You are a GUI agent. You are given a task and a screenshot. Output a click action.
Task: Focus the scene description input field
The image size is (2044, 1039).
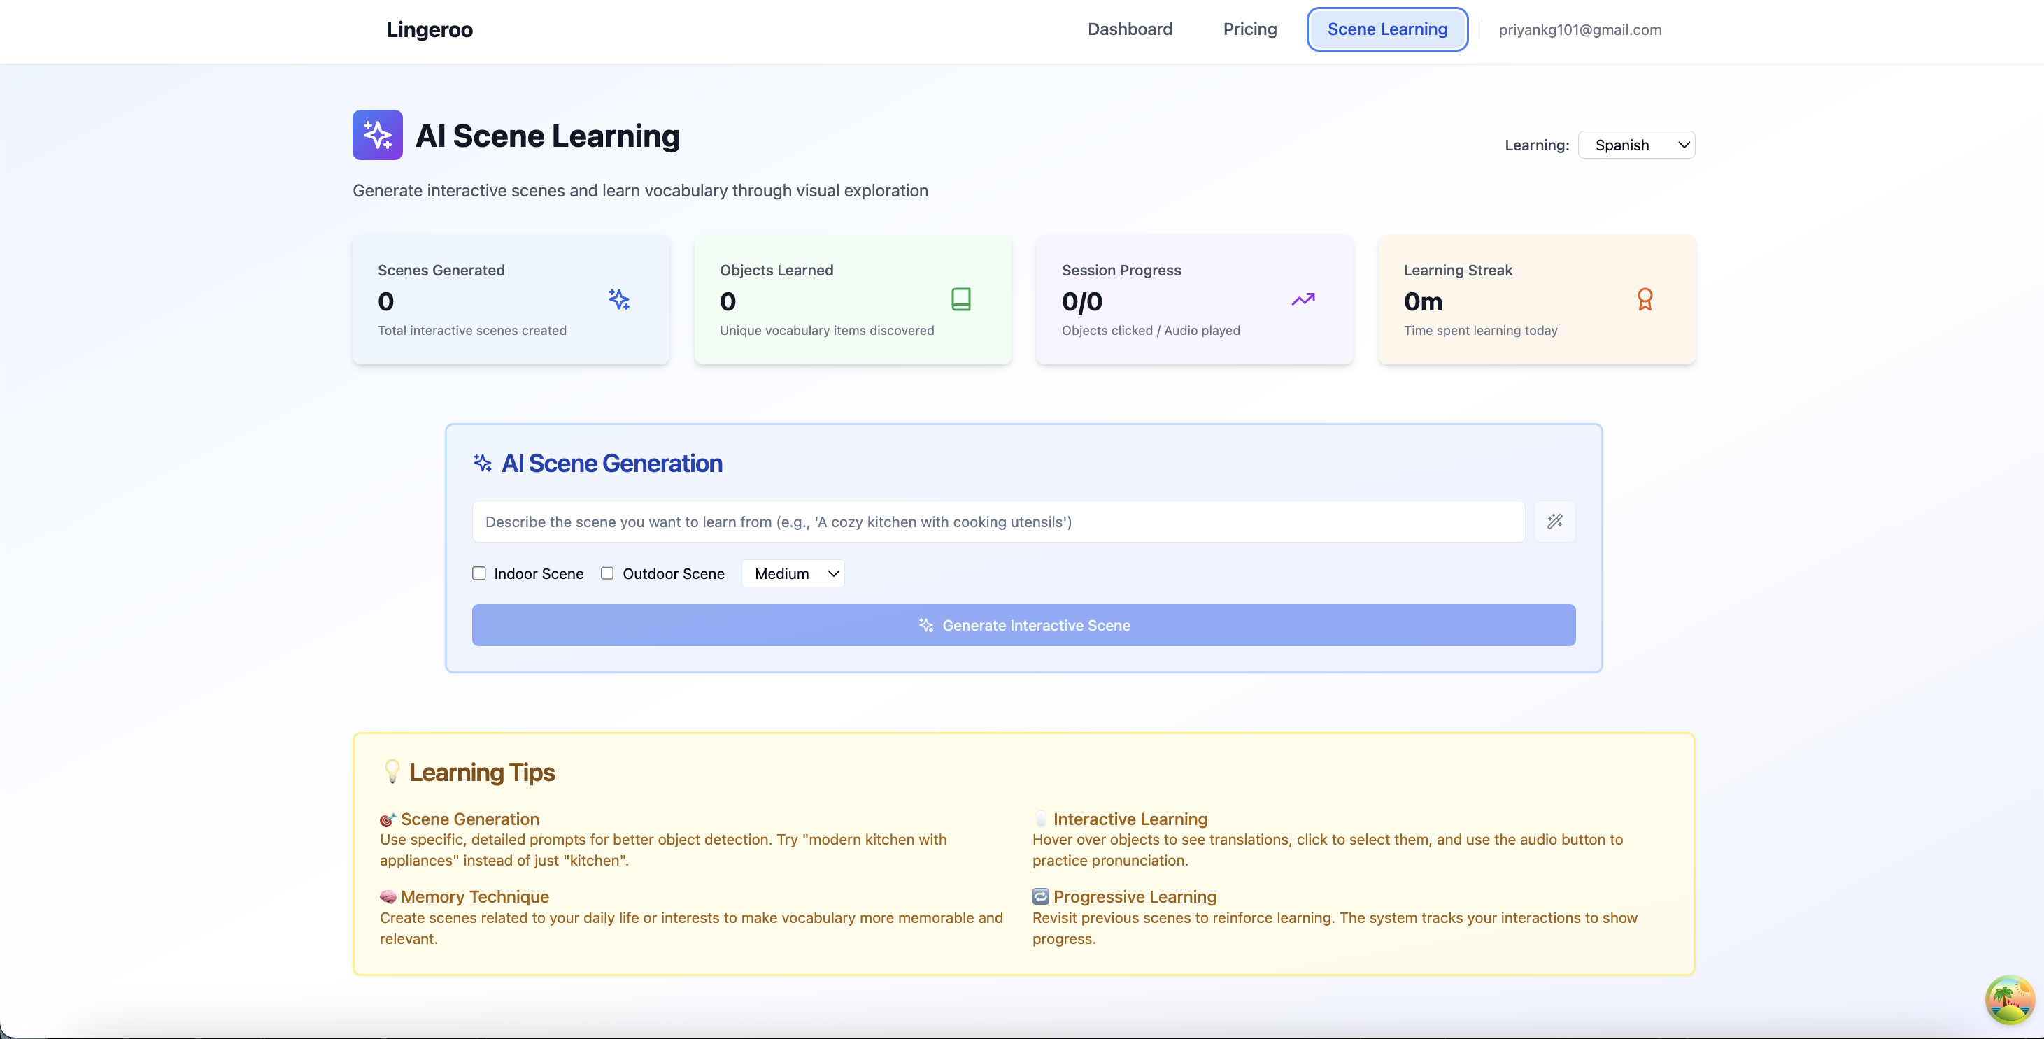point(998,521)
